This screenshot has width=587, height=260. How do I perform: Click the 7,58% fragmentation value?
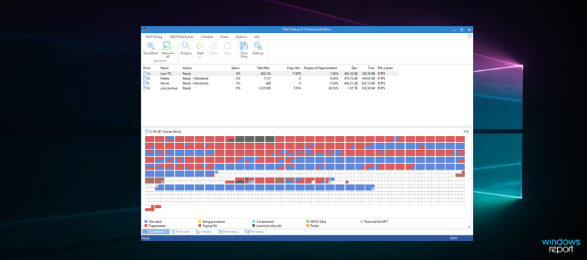pos(333,74)
